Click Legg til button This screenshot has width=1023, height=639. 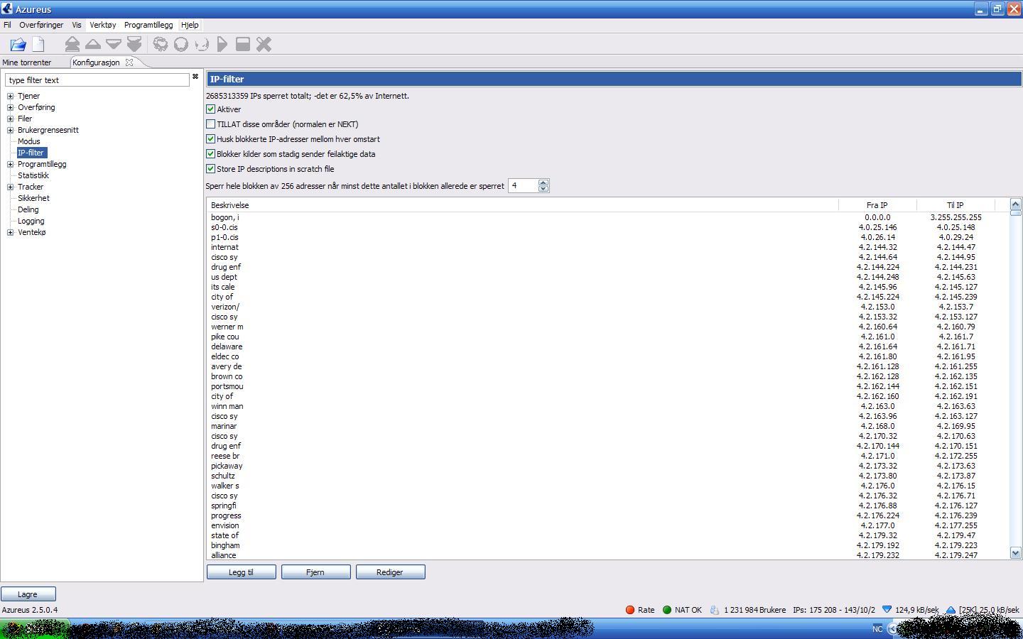click(x=242, y=572)
